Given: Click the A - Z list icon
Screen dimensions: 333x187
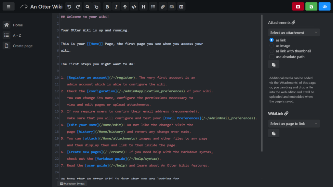Looking at the screenshot, I should point(7,35).
